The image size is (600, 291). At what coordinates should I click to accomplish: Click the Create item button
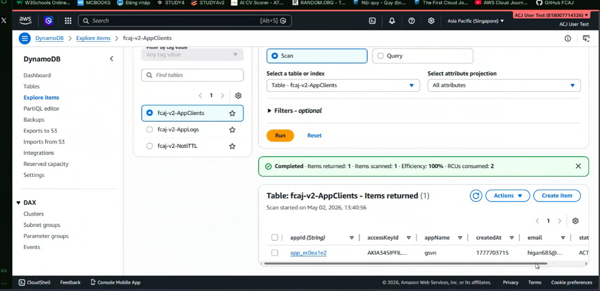[557, 195]
